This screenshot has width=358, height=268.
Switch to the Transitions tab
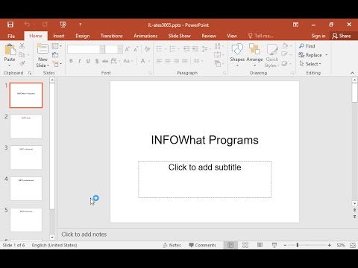coord(112,36)
